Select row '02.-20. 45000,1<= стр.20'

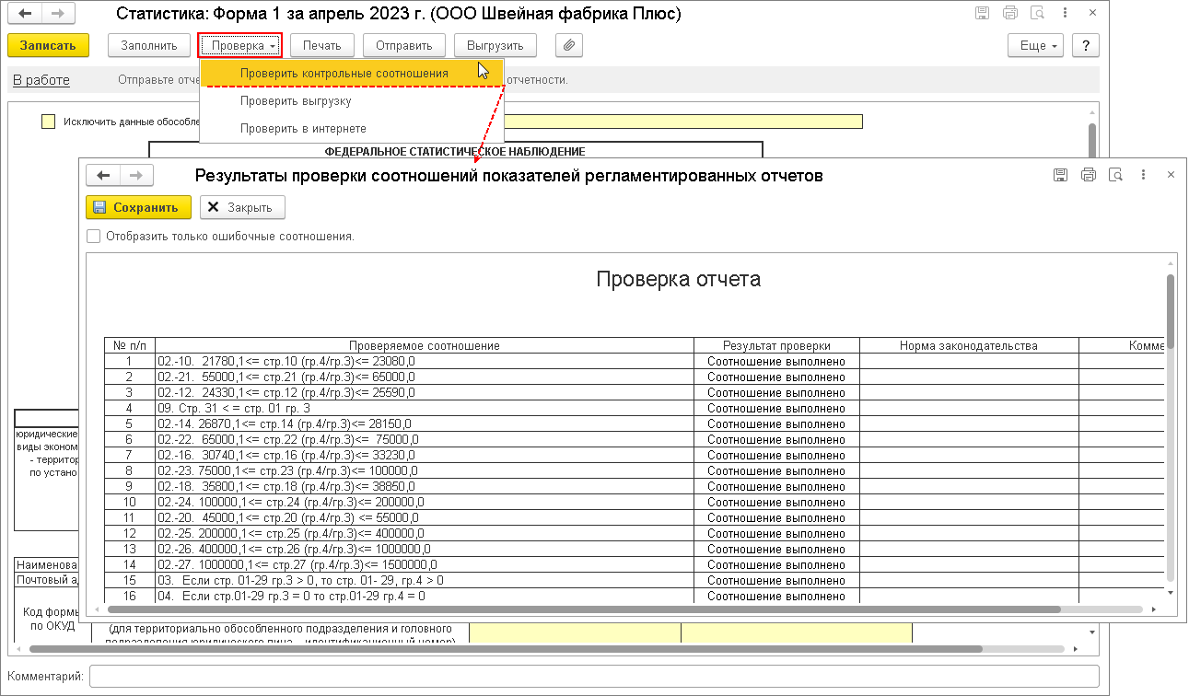[425, 517]
